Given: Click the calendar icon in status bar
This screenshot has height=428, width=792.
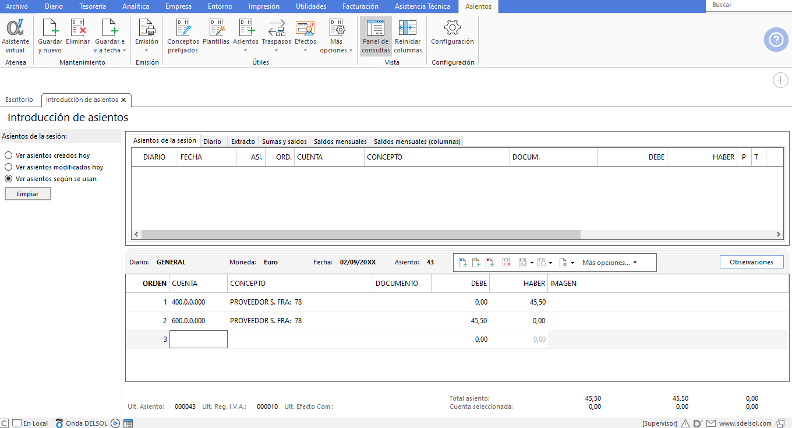Looking at the screenshot, I should [x=128, y=423].
